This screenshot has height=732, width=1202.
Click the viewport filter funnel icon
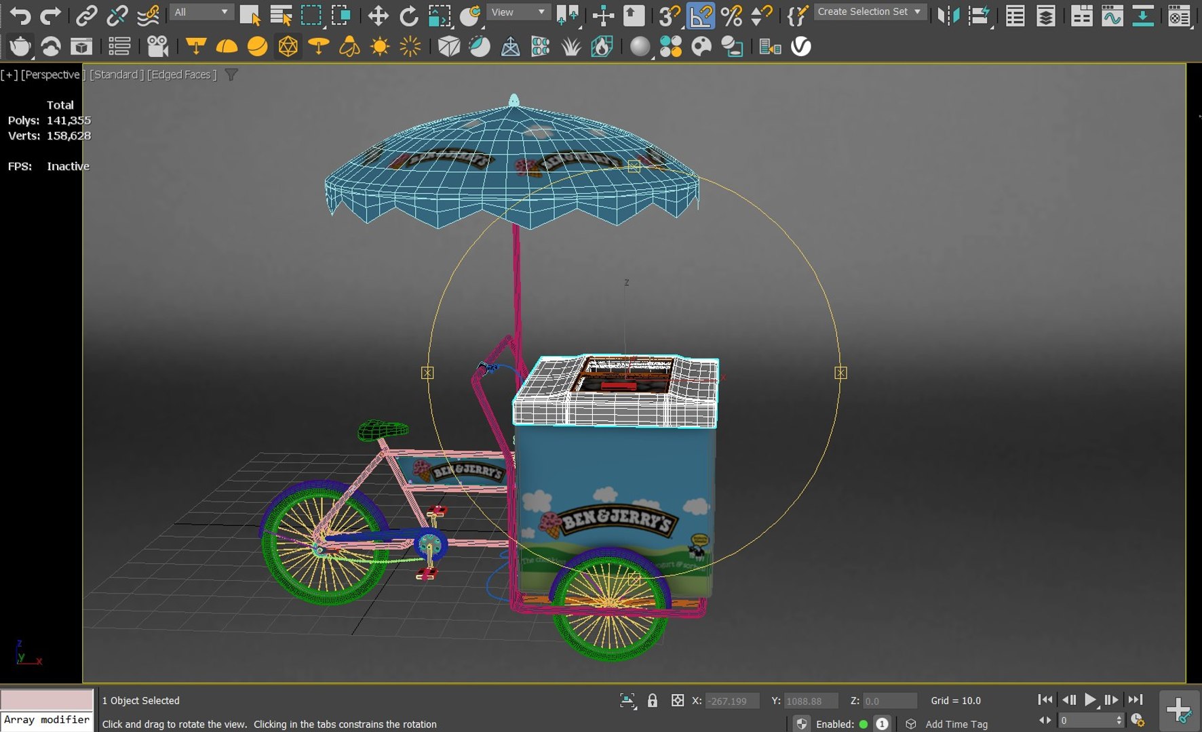pyautogui.click(x=231, y=75)
